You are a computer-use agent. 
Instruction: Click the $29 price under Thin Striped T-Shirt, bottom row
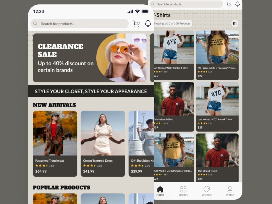click(200, 179)
